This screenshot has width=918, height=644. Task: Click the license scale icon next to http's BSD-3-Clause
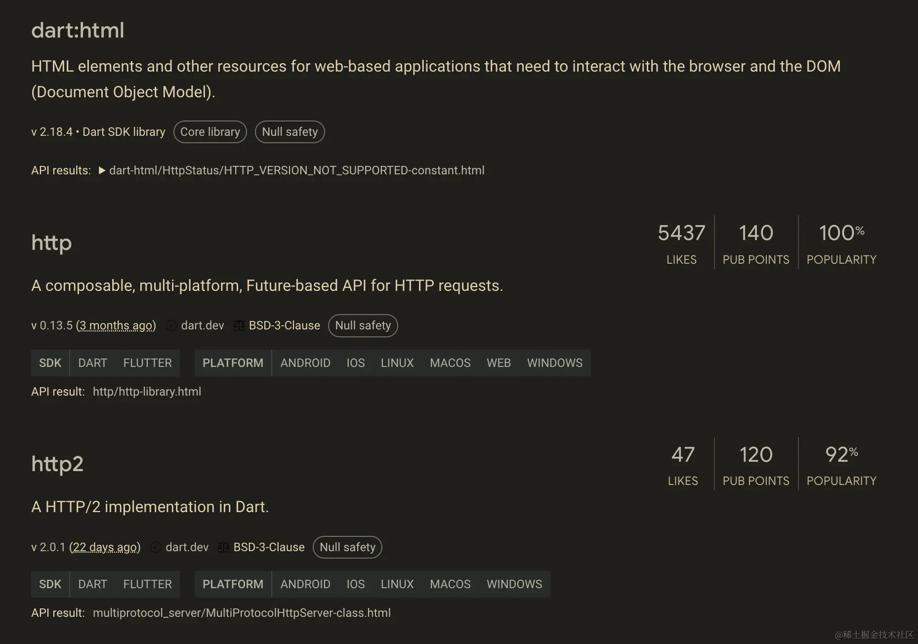[x=239, y=326]
